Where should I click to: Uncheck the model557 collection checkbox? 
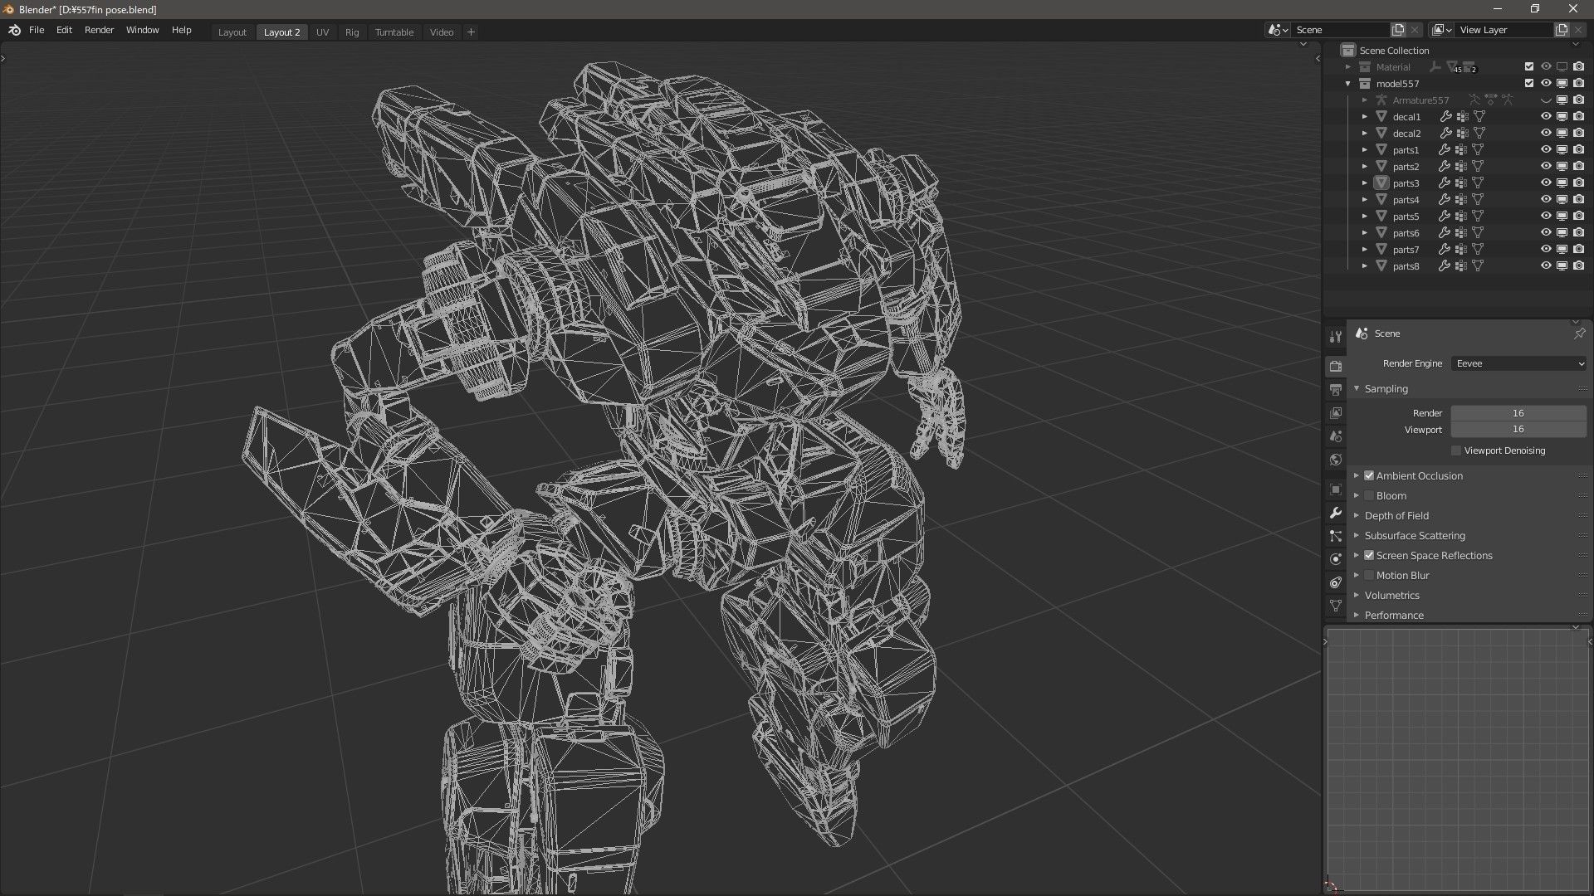[1529, 84]
